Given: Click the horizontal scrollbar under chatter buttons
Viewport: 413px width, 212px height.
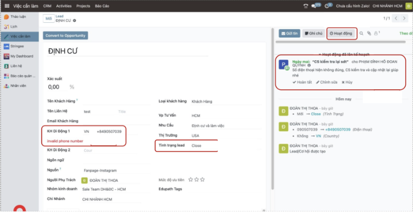Looking at the screenshot, I should click(x=340, y=42).
